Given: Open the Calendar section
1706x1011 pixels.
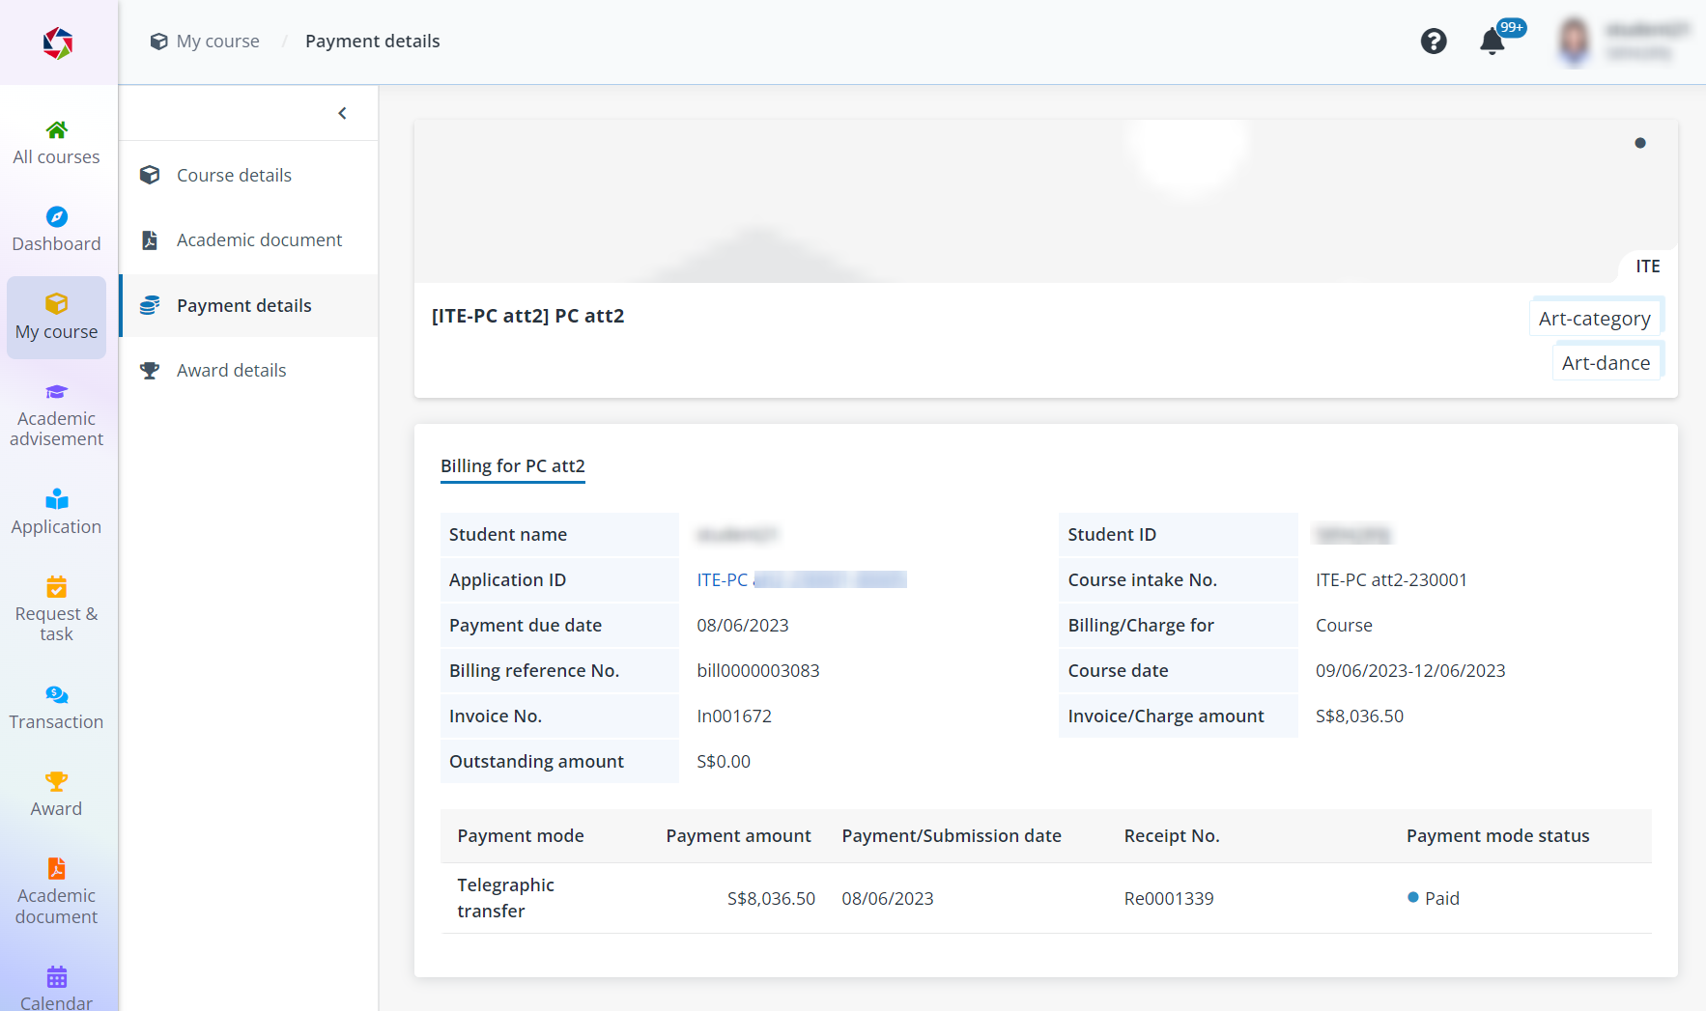Looking at the screenshot, I should point(56,983).
